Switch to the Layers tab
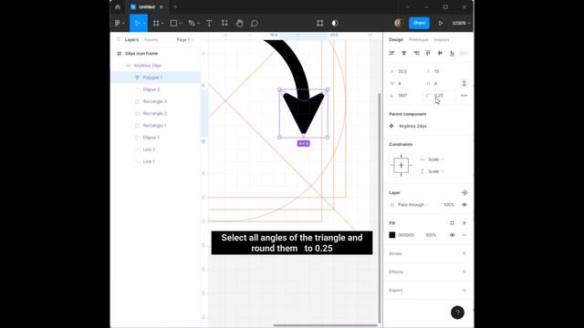Image resolution: width=584 pixels, height=328 pixels. (131, 39)
